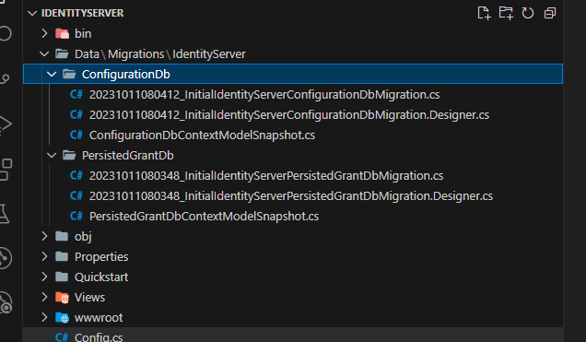The width and height of the screenshot is (586, 342).
Task: Collapse all folders using the explorer header icon
Action: tap(550, 13)
